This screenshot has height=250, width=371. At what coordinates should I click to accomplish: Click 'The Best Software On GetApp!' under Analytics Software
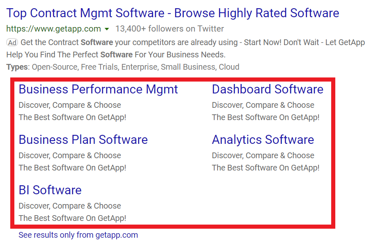(266, 168)
